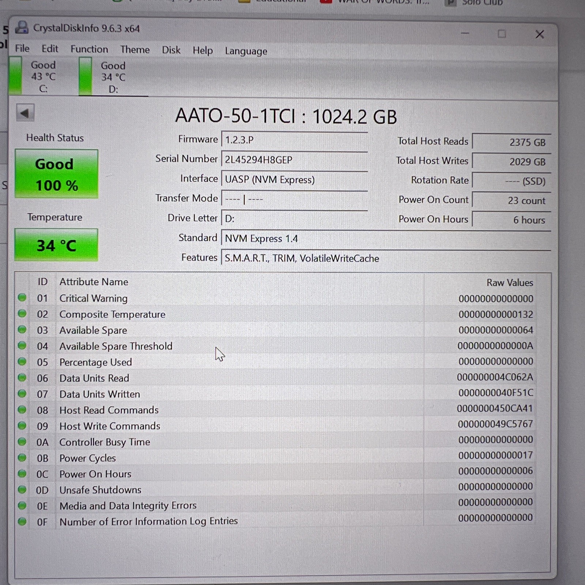
Task: Click status dot of Available Spare Threshold row
Action: [x=22, y=346]
